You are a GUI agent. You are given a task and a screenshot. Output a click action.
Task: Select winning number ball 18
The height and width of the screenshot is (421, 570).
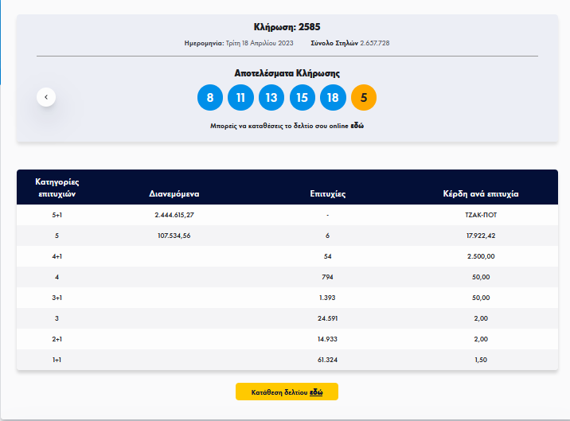(333, 97)
